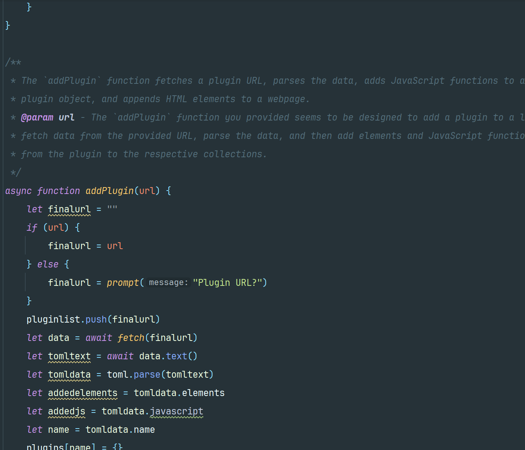Click the "Plugin URL?" string literal

[227, 282]
